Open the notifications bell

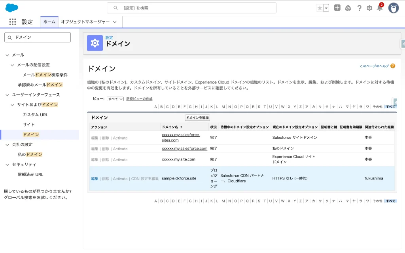click(380, 8)
